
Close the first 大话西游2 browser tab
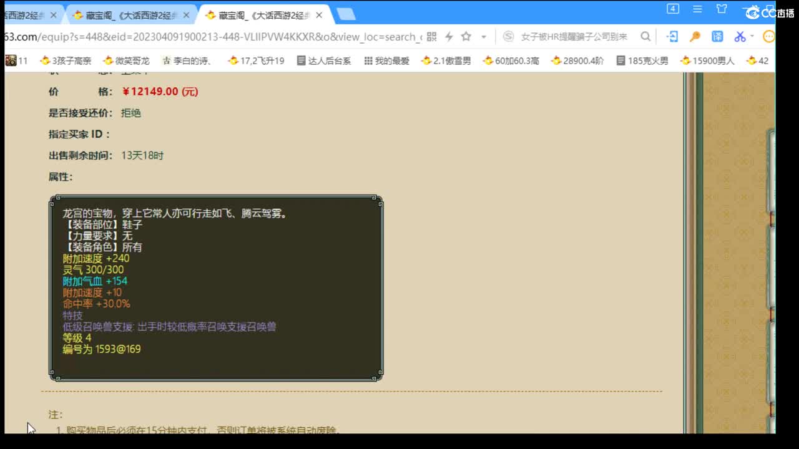[x=53, y=15]
